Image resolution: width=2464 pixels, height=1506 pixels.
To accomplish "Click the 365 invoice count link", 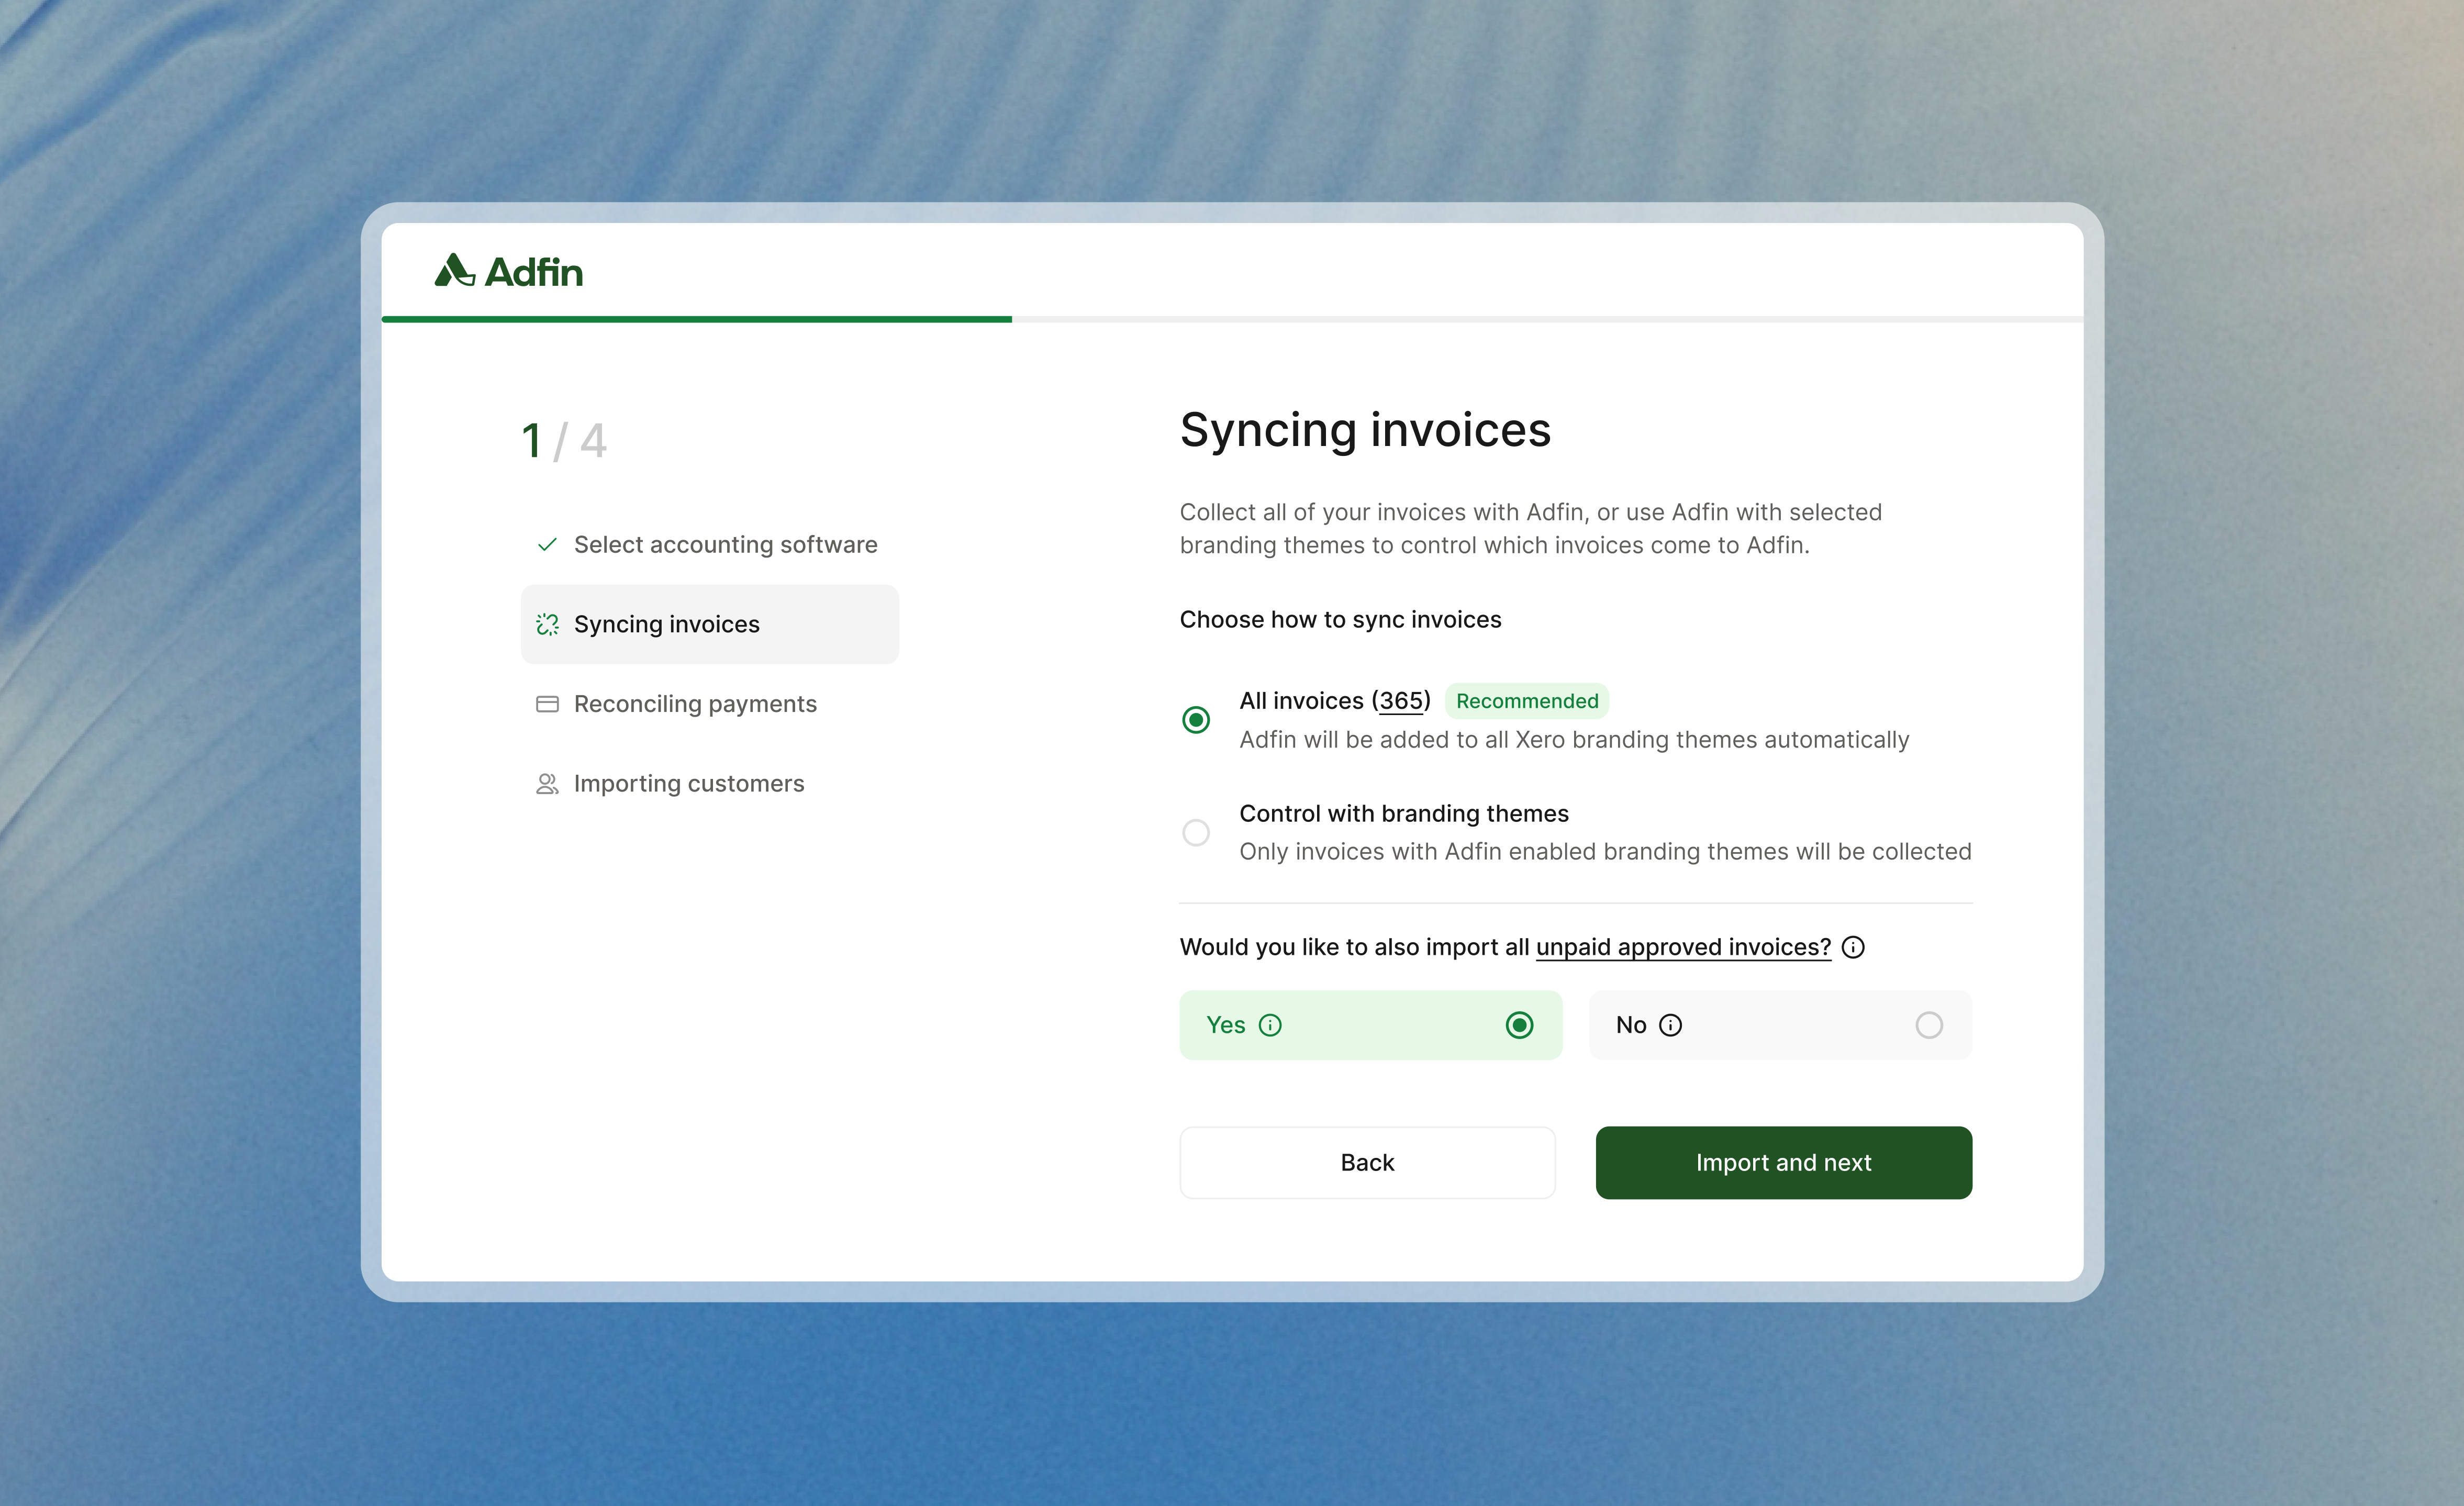I will [x=1401, y=701].
